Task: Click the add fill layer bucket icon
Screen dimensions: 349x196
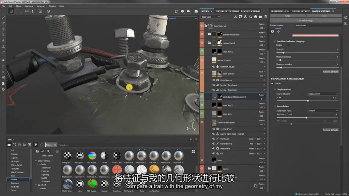Action: [x=251, y=17]
